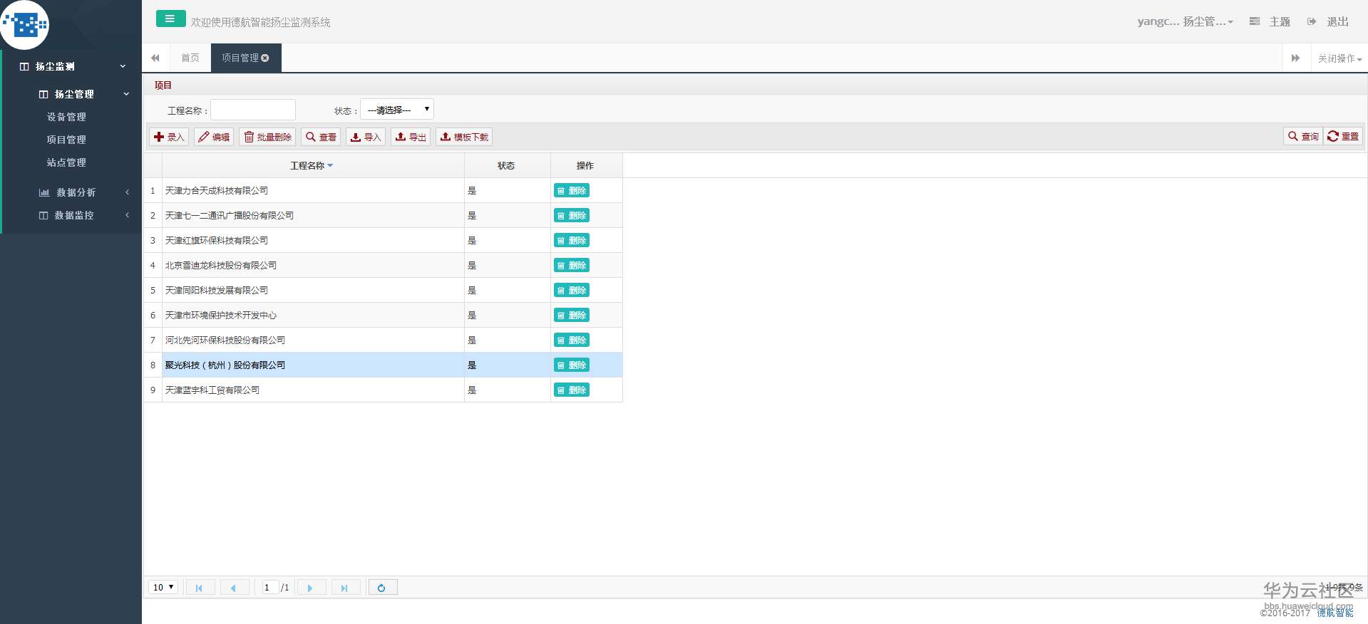Select the row 天津蓝宇科工贸有限公司

[x=384, y=390]
